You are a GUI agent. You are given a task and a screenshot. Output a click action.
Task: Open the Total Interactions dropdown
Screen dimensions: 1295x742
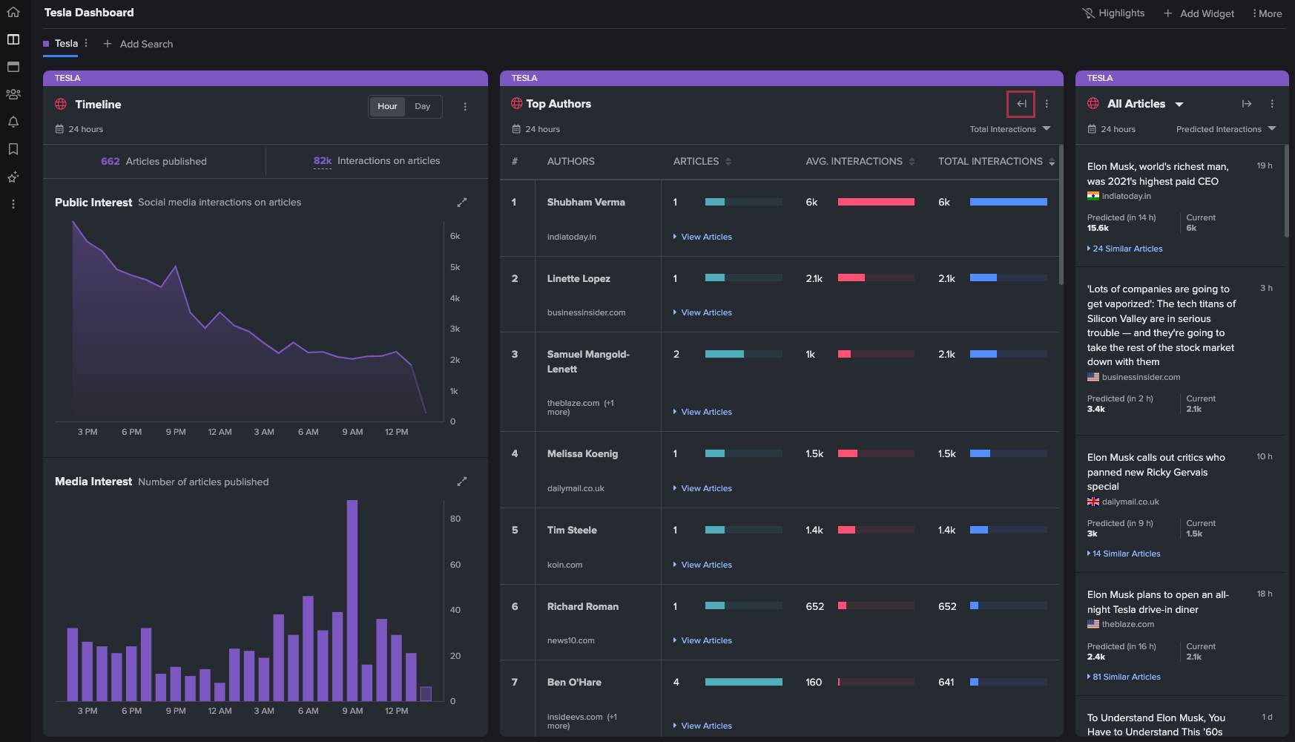(x=1010, y=129)
